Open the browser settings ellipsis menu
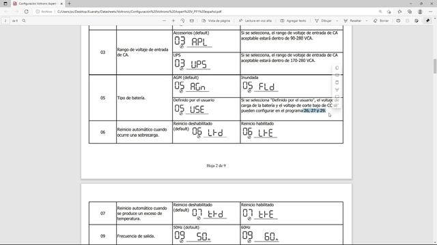Viewport: 437px width, 245px height. pyautogui.click(x=431, y=12)
